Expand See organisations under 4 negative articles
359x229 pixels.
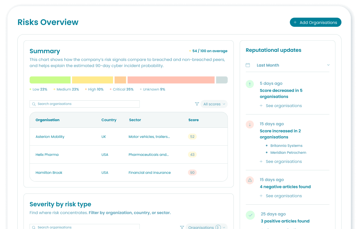(x=281, y=196)
